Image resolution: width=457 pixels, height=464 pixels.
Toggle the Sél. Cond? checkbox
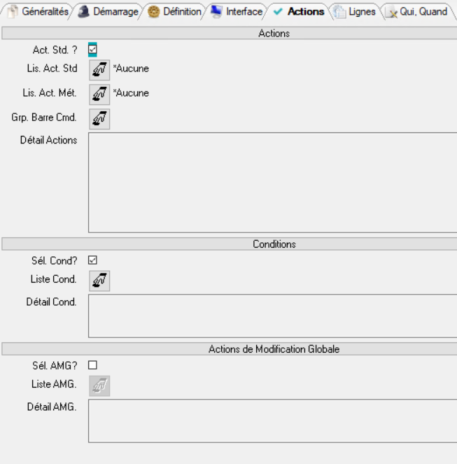pos(92,260)
